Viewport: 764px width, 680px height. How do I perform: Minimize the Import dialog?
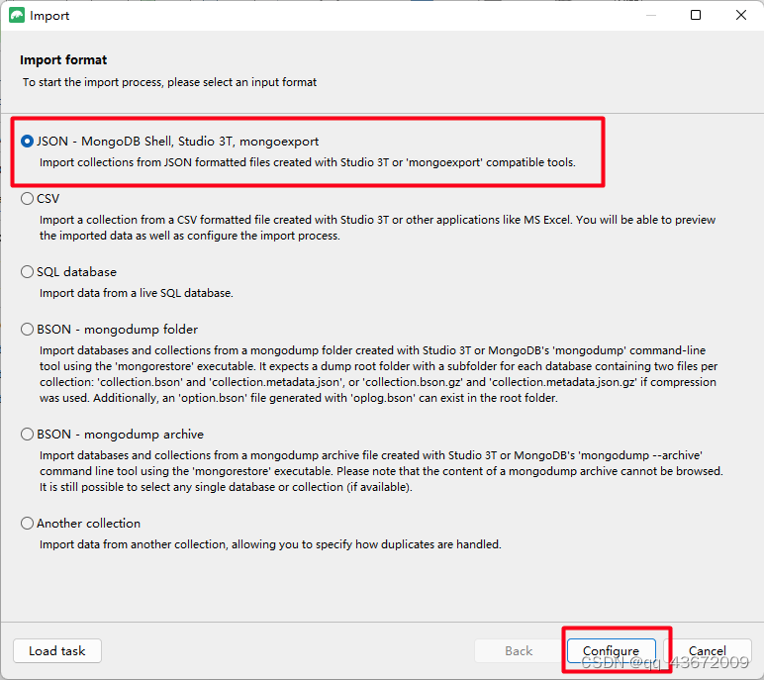[651, 15]
